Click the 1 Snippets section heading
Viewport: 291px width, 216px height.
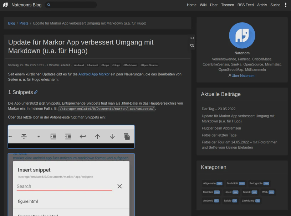coord(20,92)
